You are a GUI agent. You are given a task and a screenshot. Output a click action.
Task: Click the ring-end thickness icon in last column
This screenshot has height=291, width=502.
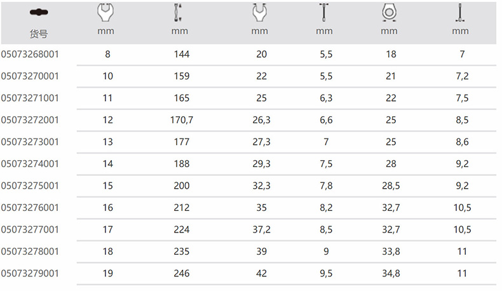[459, 13]
